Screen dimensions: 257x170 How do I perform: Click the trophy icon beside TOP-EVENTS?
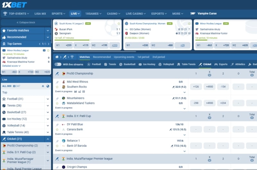pyautogui.click(x=5, y=13)
